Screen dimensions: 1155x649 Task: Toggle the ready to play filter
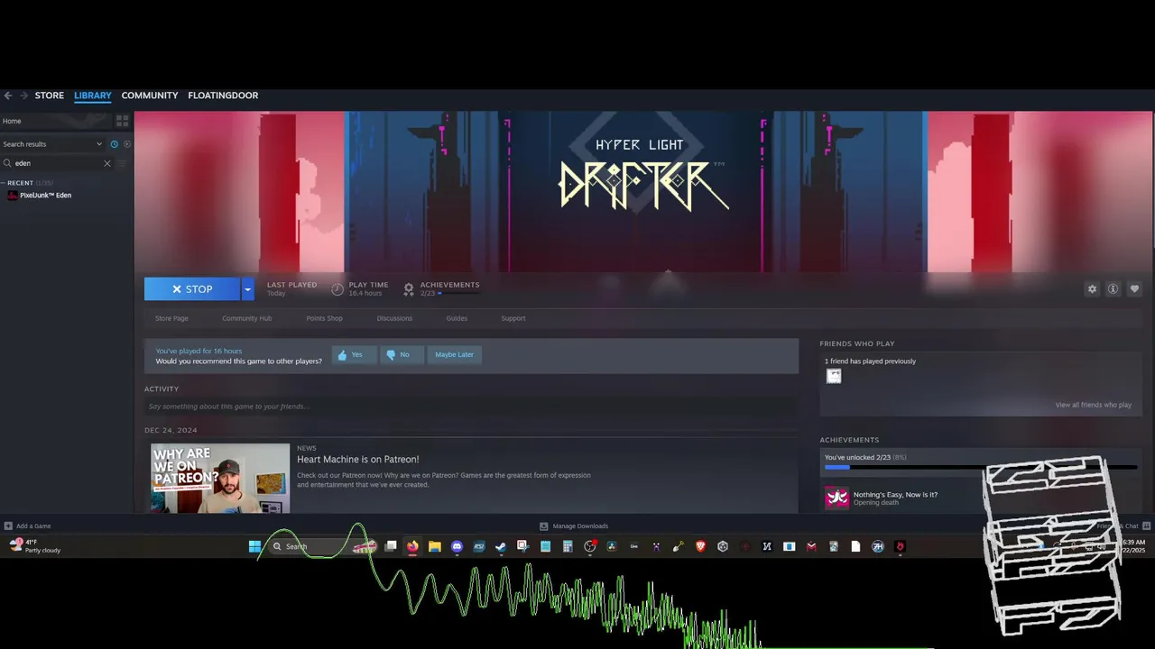click(127, 144)
